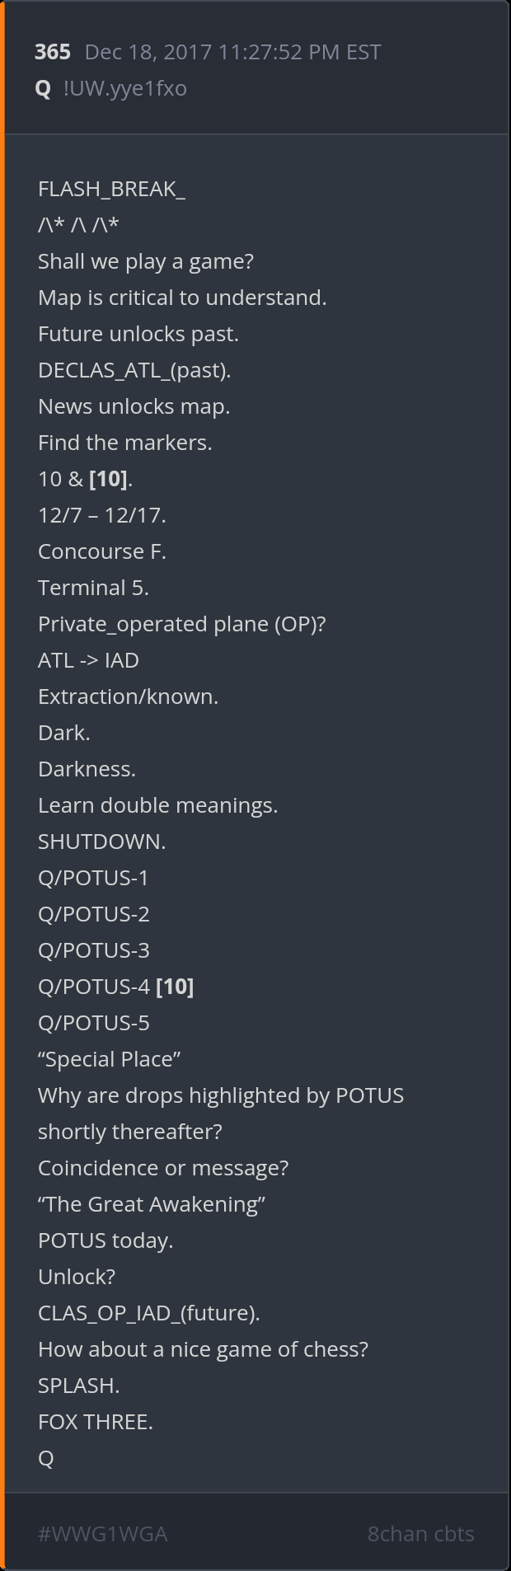511x1571 pixels.
Task: Click the "Terminal 5." line
Action: click(x=93, y=588)
